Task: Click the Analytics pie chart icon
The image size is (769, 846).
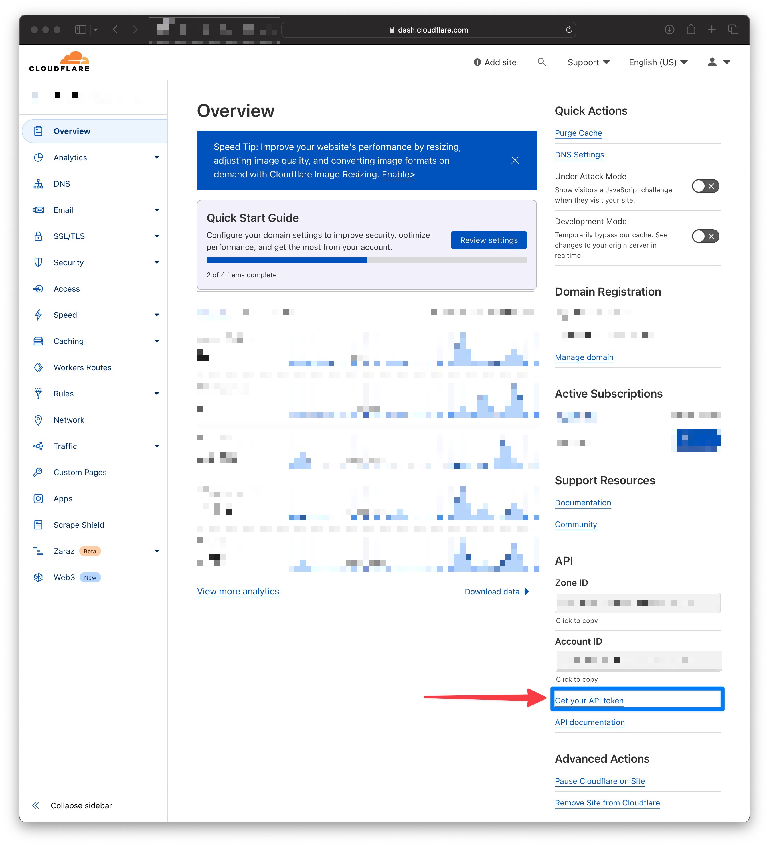Action: (x=38, y=157)
